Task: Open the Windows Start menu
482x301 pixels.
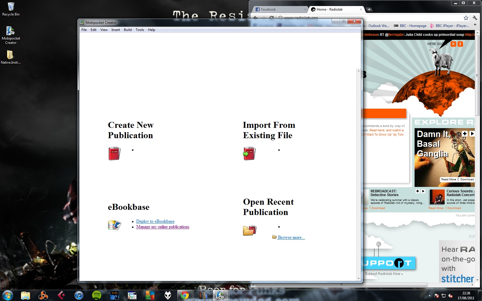Action: (x=7, y=295)
